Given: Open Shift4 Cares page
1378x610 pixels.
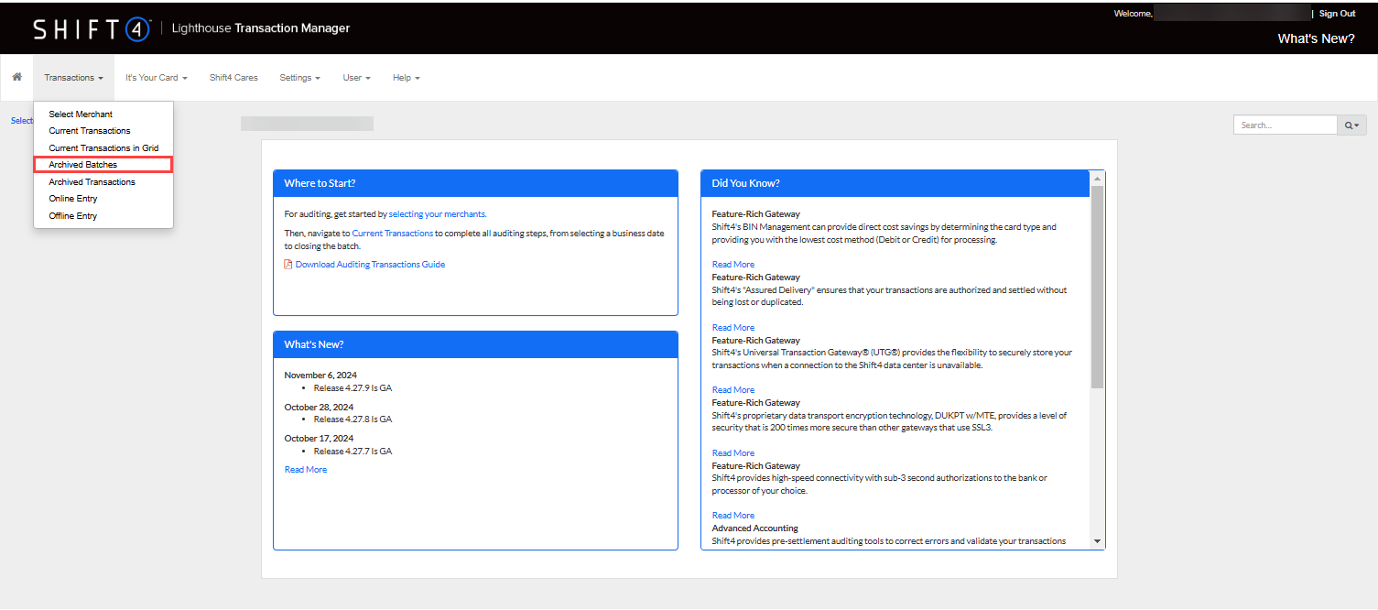Looking at the screenshot, I should (233, 78).
